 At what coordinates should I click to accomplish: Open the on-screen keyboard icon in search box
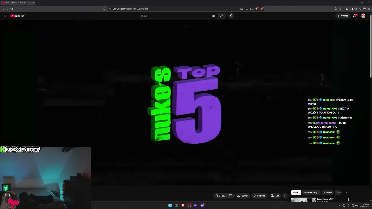[214, 16]
